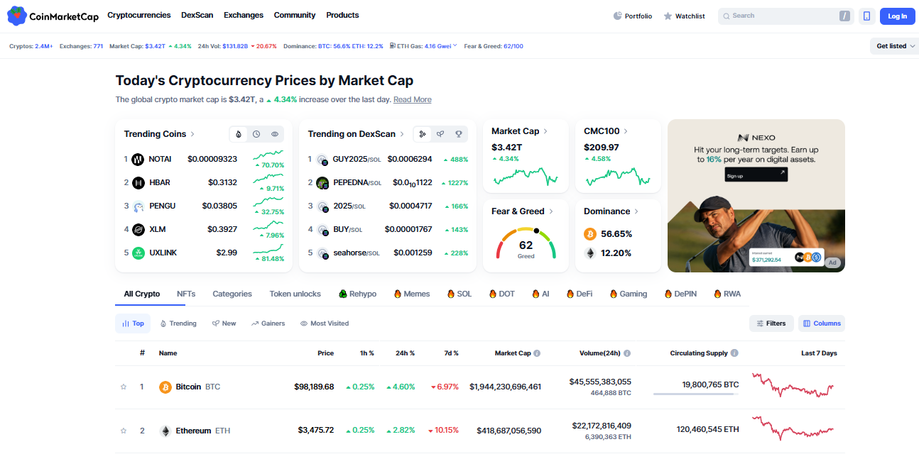Switch to the Categories tab
This screenshot has height=454, width=919.
(x=232, y=294)
